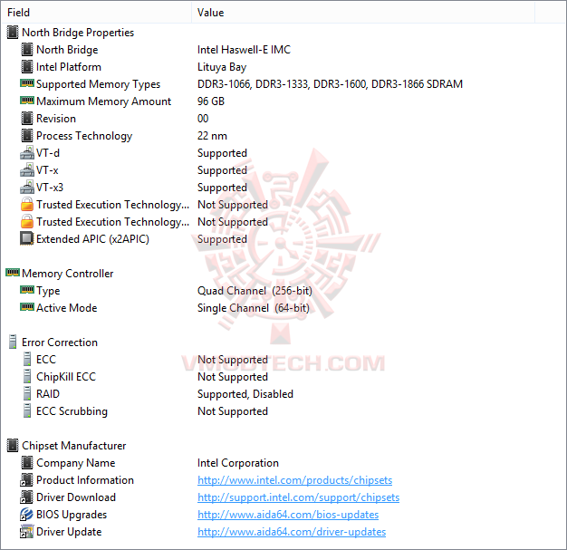567x550 pixels.
Task: Click the Chipset Manufacturer chip icon
Action: tap(13, 446)
